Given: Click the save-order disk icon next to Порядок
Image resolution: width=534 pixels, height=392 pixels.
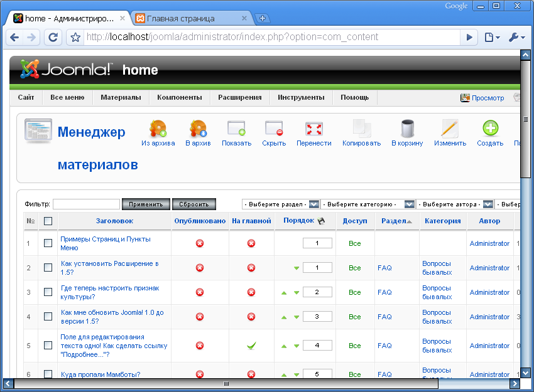Looking at the screenshot, I should 321,221.
